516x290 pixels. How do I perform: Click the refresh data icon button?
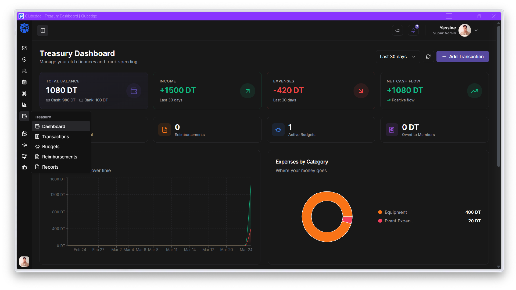(428, 57)
